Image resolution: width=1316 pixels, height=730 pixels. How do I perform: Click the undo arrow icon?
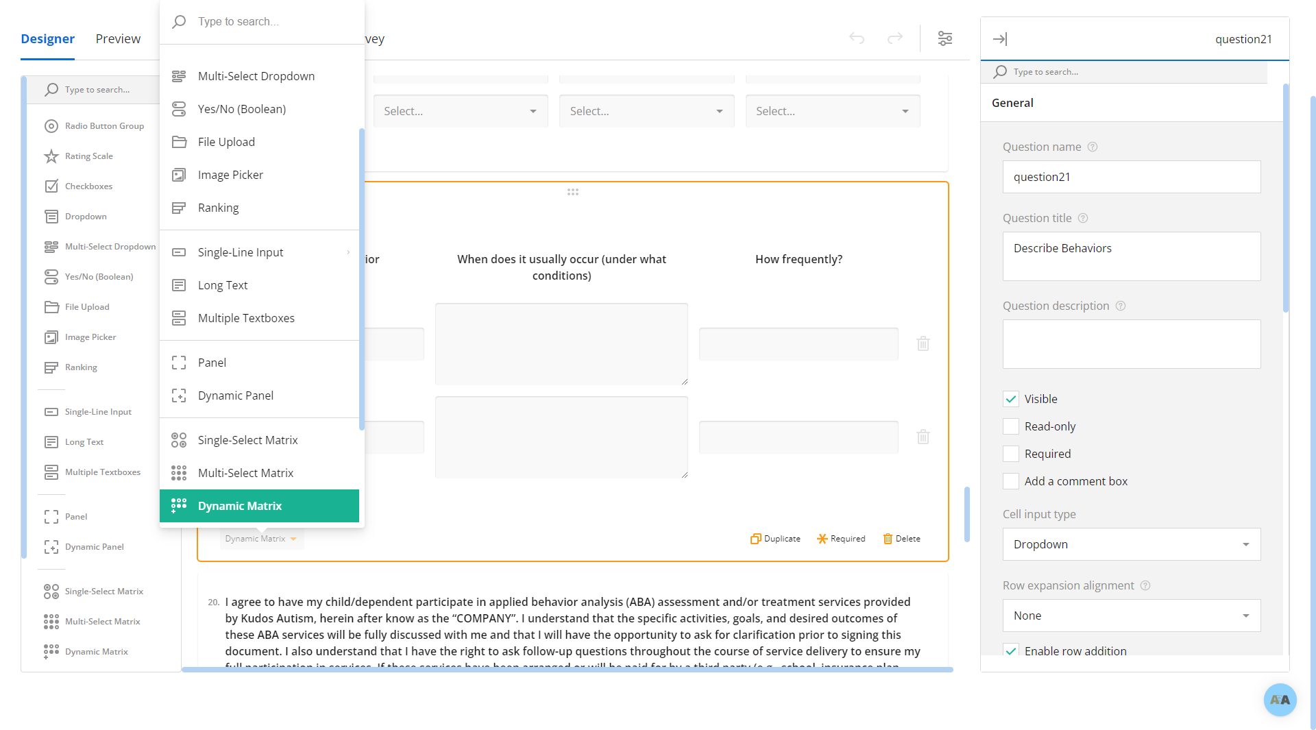click(857, 38)
